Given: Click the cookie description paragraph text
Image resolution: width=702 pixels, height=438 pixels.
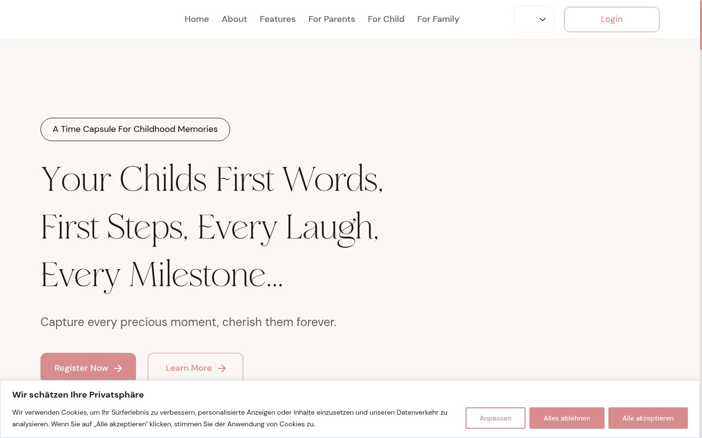Looking at the screenshot, I should 230,418.
